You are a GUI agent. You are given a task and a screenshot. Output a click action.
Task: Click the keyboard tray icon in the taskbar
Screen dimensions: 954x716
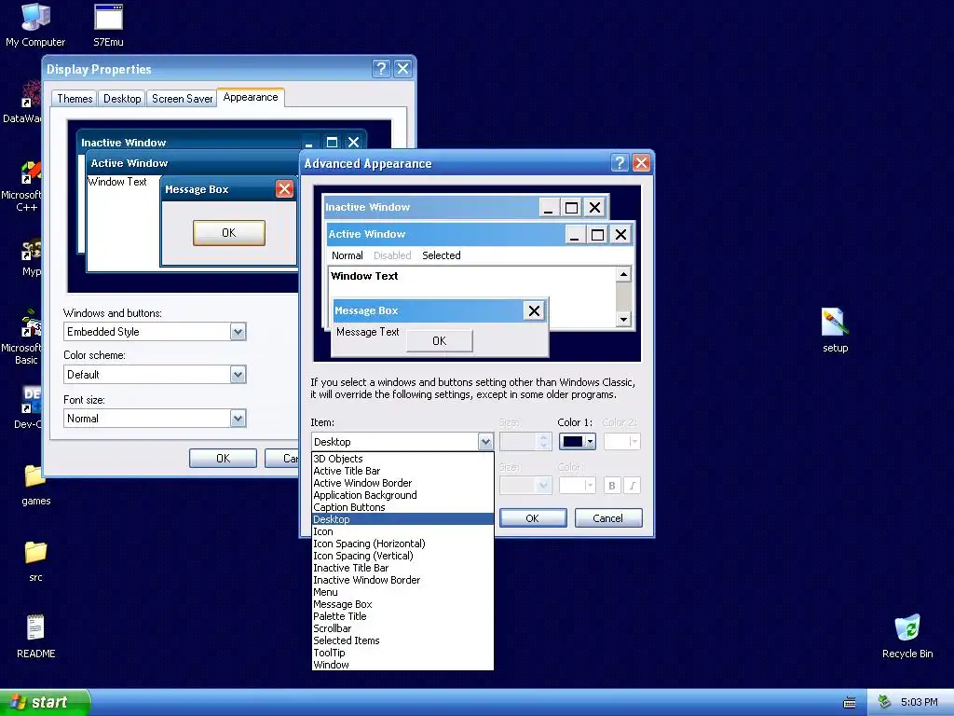click(x=850, y=702)
